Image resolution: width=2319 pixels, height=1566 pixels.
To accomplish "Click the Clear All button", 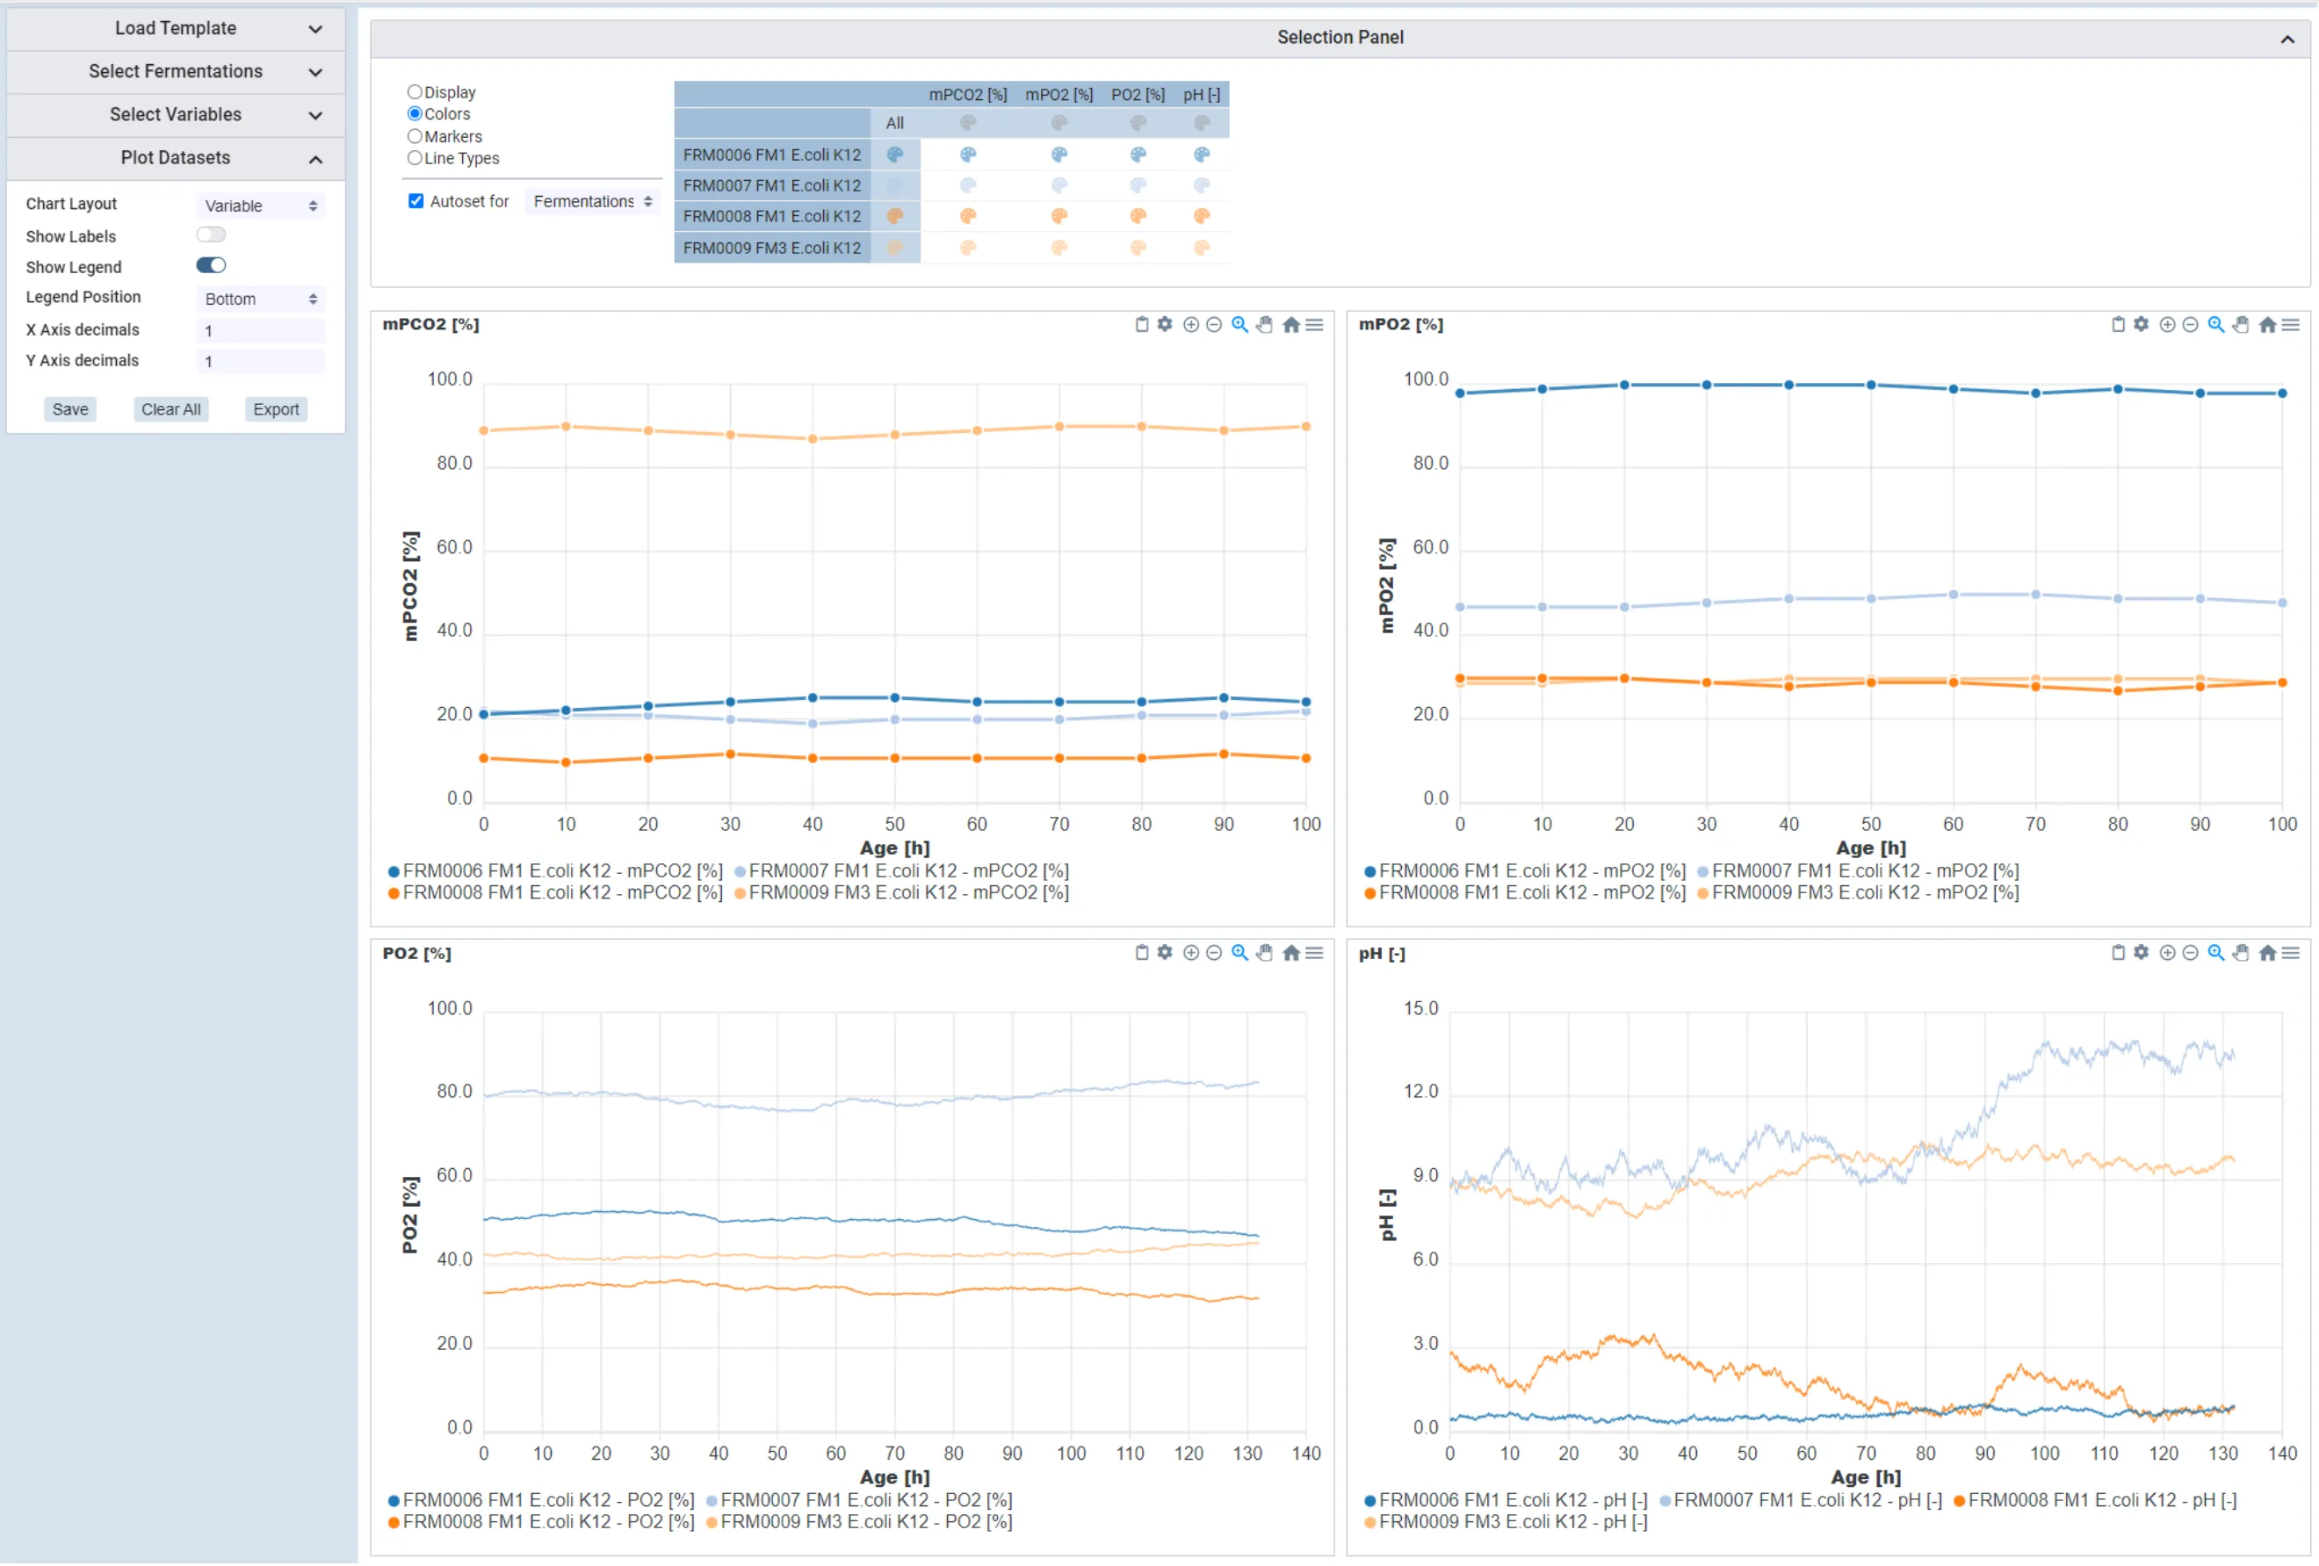I will tap(170, 409).
